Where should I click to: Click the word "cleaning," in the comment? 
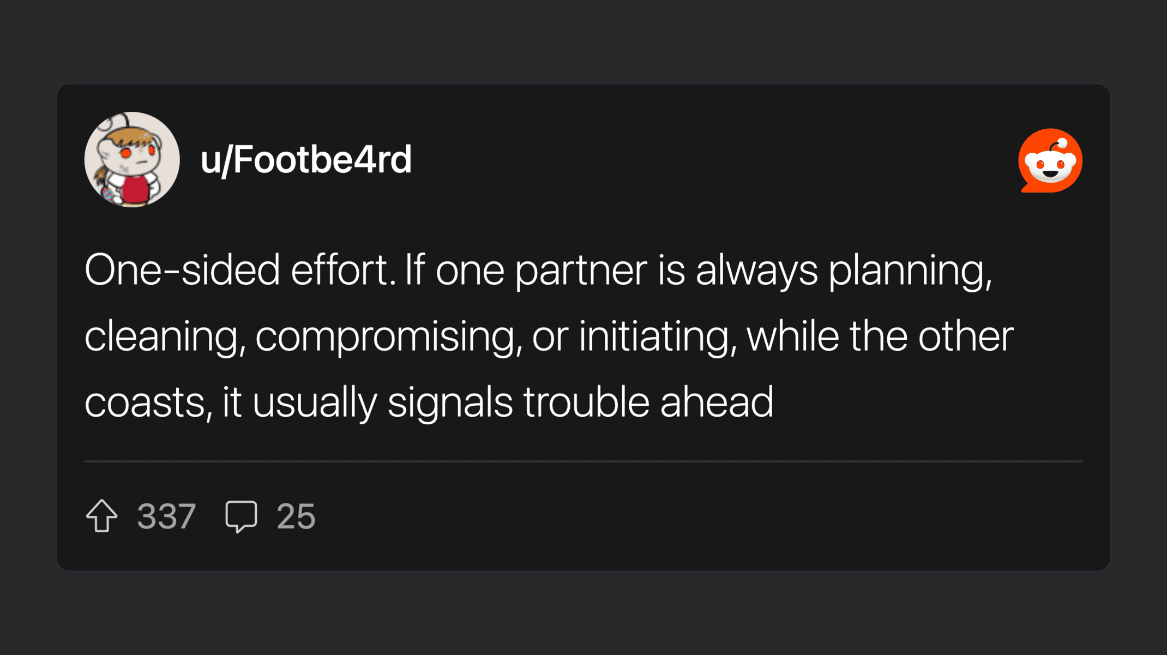pyautogui.click(x=165, y=337)
